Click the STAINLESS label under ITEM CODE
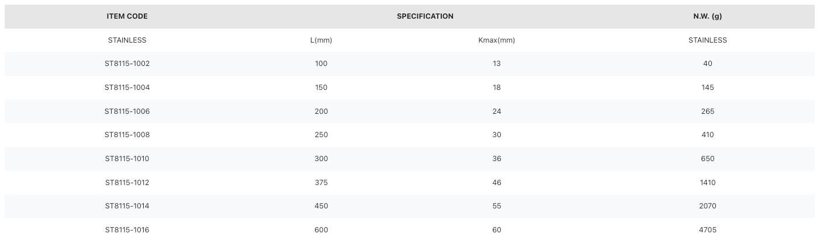This screenshot has height=251, width=820. 127,40
